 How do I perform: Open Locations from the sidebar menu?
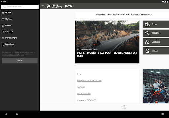tap(9, 44)
